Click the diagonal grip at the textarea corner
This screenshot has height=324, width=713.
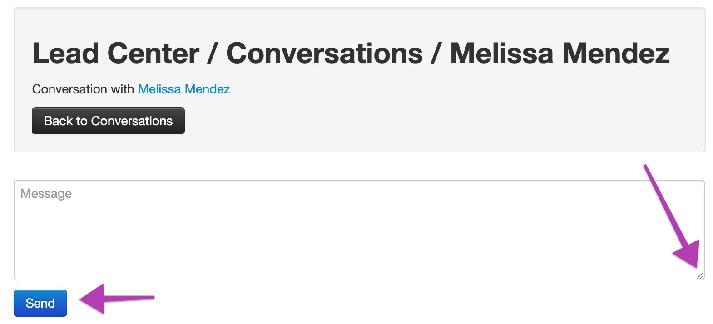[700, 276]
